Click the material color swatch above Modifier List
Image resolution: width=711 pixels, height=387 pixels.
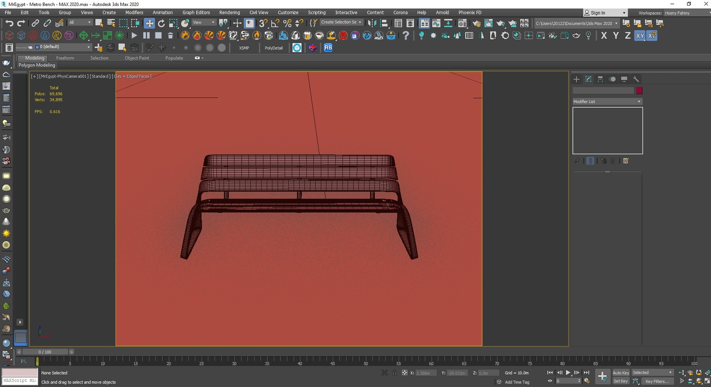[x=640, y=90]
